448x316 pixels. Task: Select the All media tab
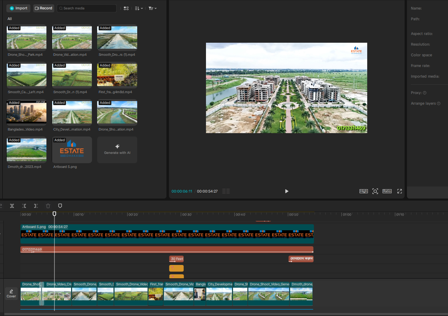pos(10,19)
